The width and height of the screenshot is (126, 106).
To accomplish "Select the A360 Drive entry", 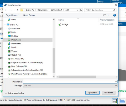I will coord(16,28).
